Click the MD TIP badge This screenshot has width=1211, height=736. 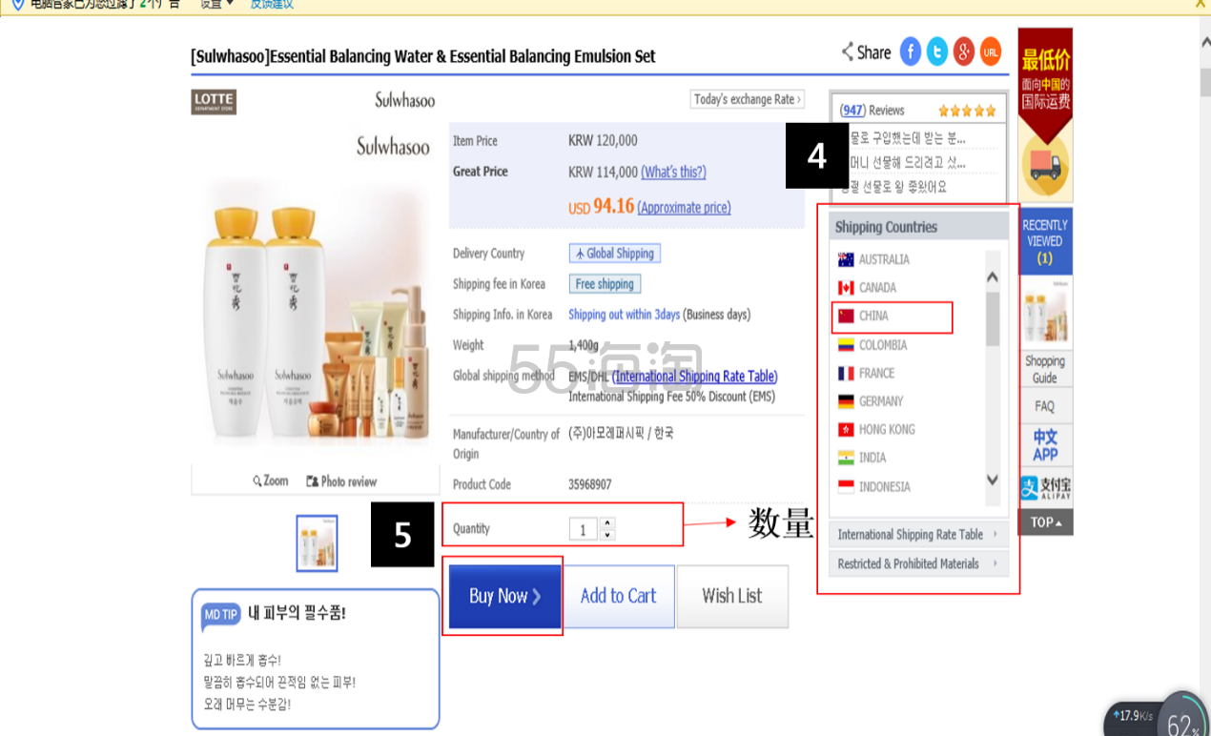coord(220,615)
